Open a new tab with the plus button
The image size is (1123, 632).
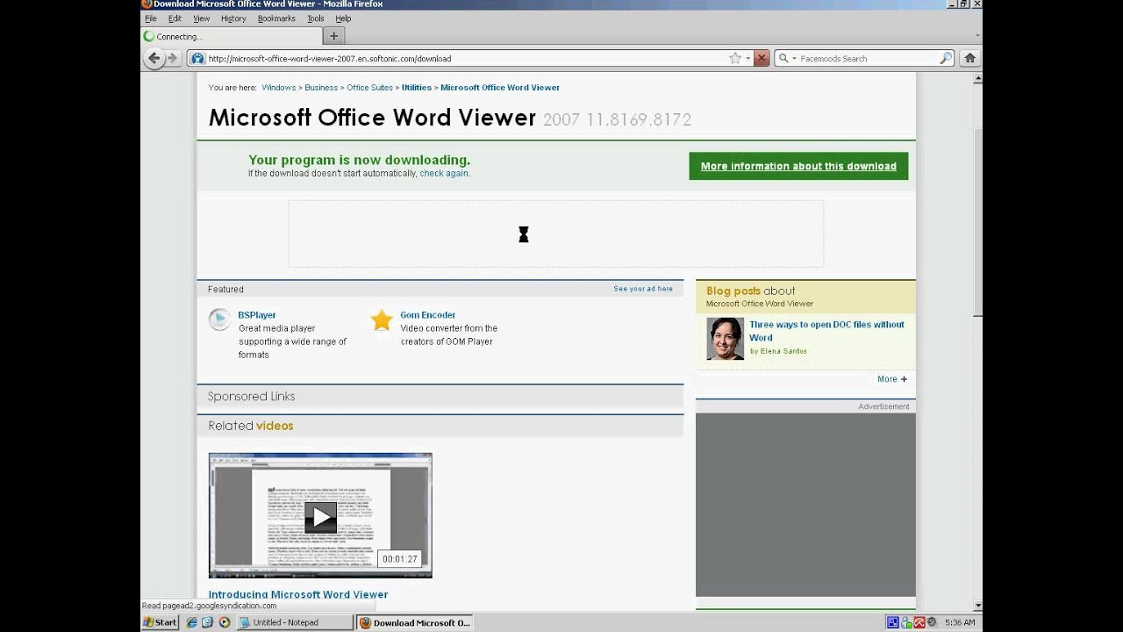click(x=333, y=36)
